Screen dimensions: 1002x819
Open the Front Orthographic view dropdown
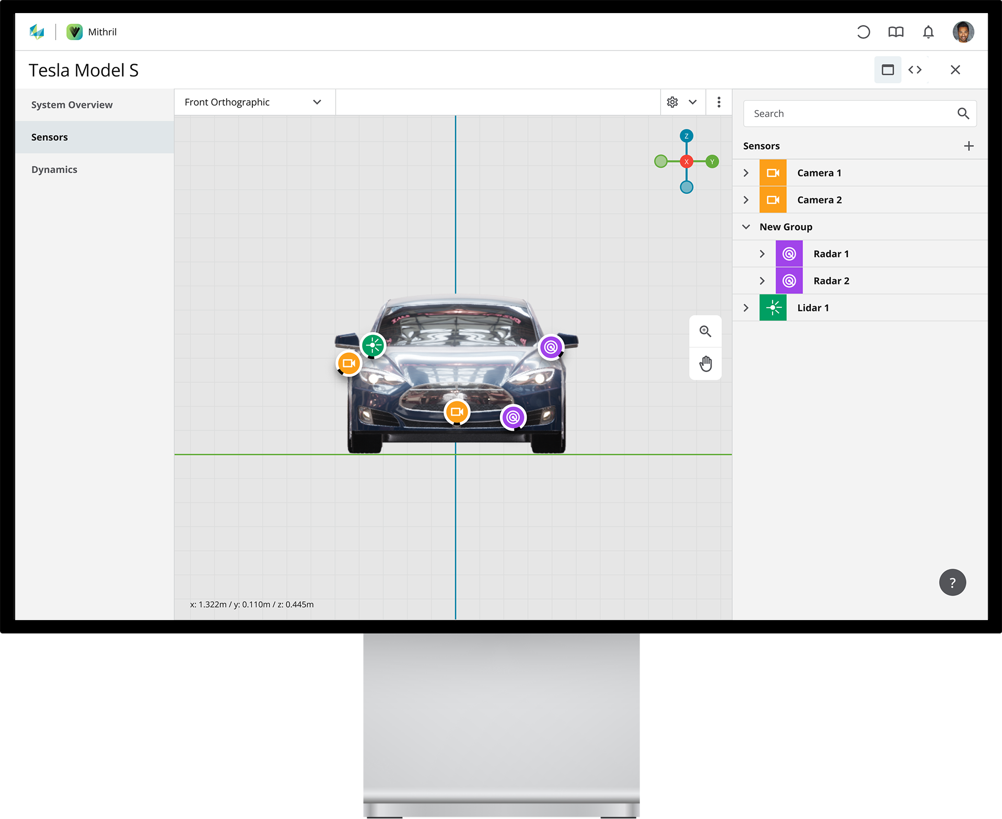(254, 102)
